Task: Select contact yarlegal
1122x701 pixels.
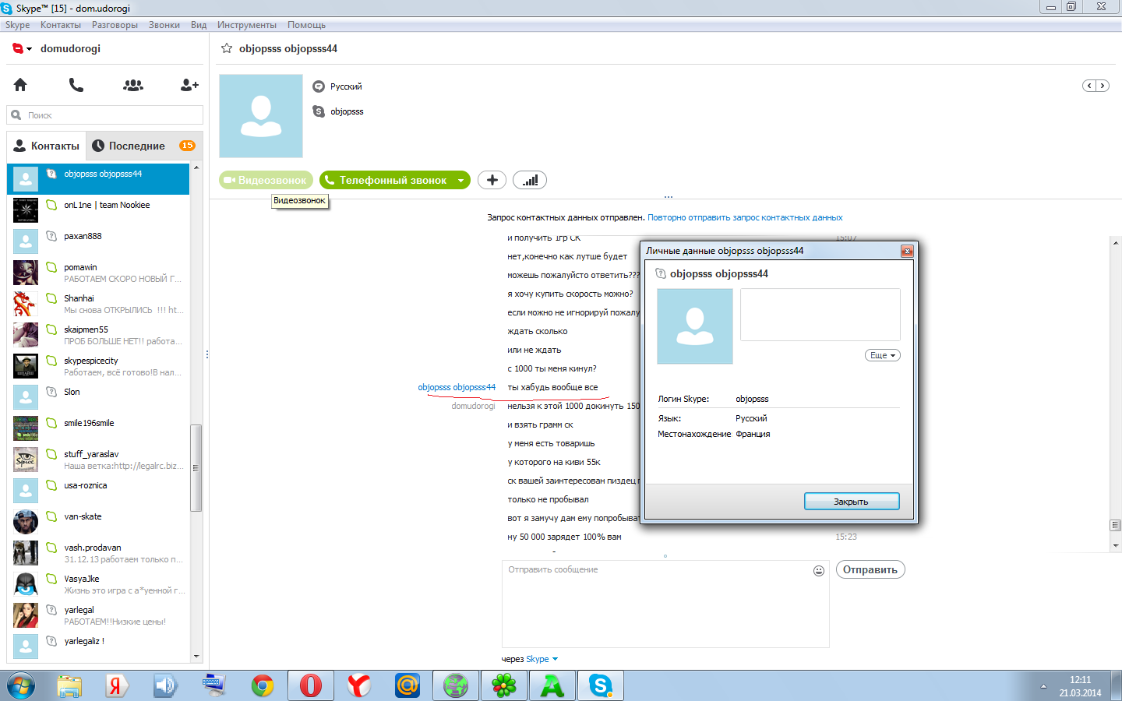Action: point(98,615)
